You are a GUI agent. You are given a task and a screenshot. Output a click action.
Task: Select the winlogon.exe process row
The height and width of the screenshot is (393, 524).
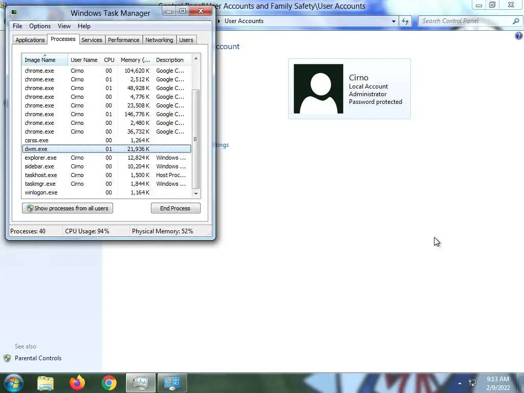click(107, 192)
